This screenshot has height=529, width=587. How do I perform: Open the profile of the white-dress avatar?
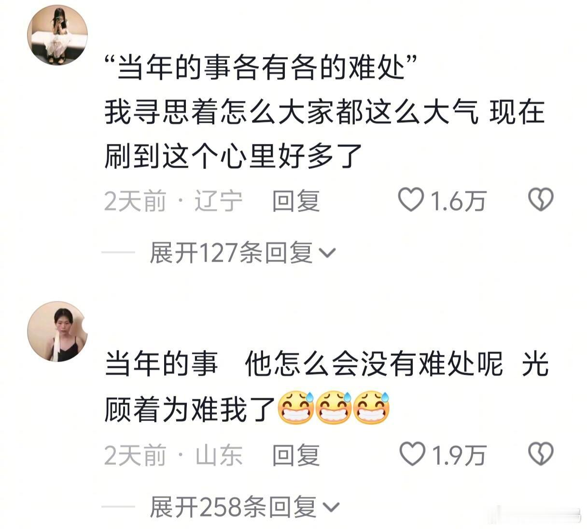tap(57, 35)
